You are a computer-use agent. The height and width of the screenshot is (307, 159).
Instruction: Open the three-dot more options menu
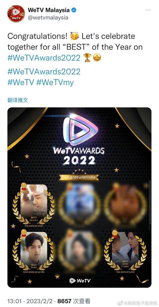(148, 10)
